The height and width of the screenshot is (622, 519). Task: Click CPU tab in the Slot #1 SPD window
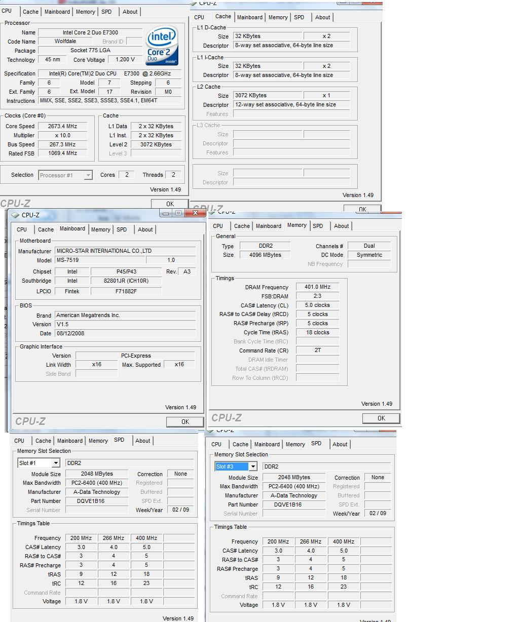coord(19,441)
